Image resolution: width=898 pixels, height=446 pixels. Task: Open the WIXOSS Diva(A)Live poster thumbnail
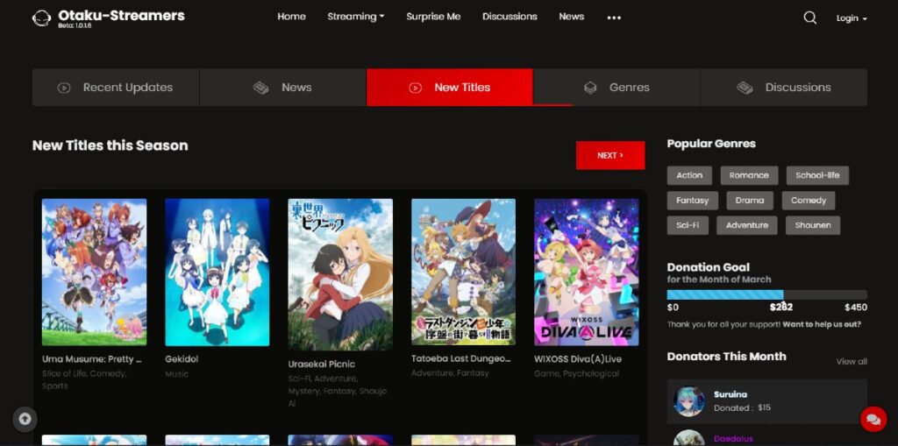pos(587,272)
